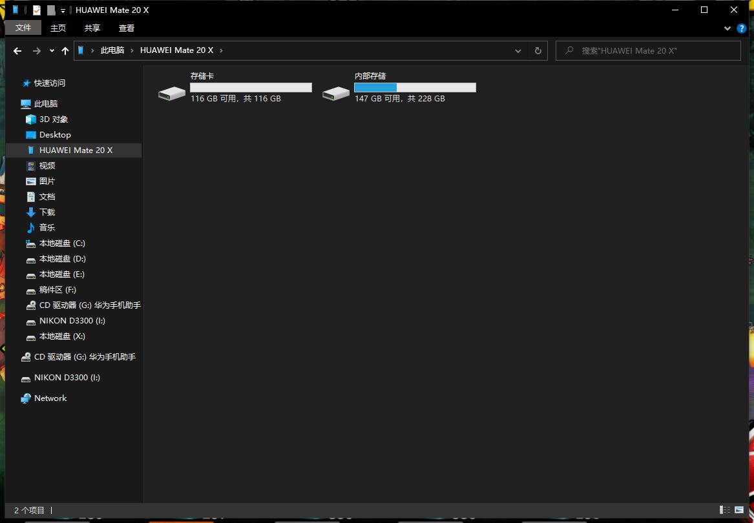
Task: Select the 存储卡 label text
Action: click(x=202, y=76)
